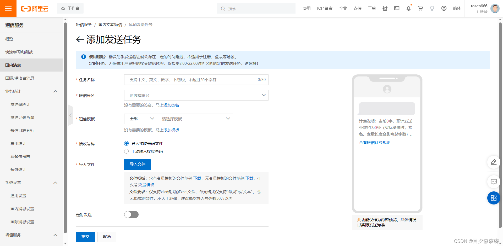503x246 pixels.
Task: Enable the 定时发送 switch
Action: pyautogui.click(x=131, y=214)
